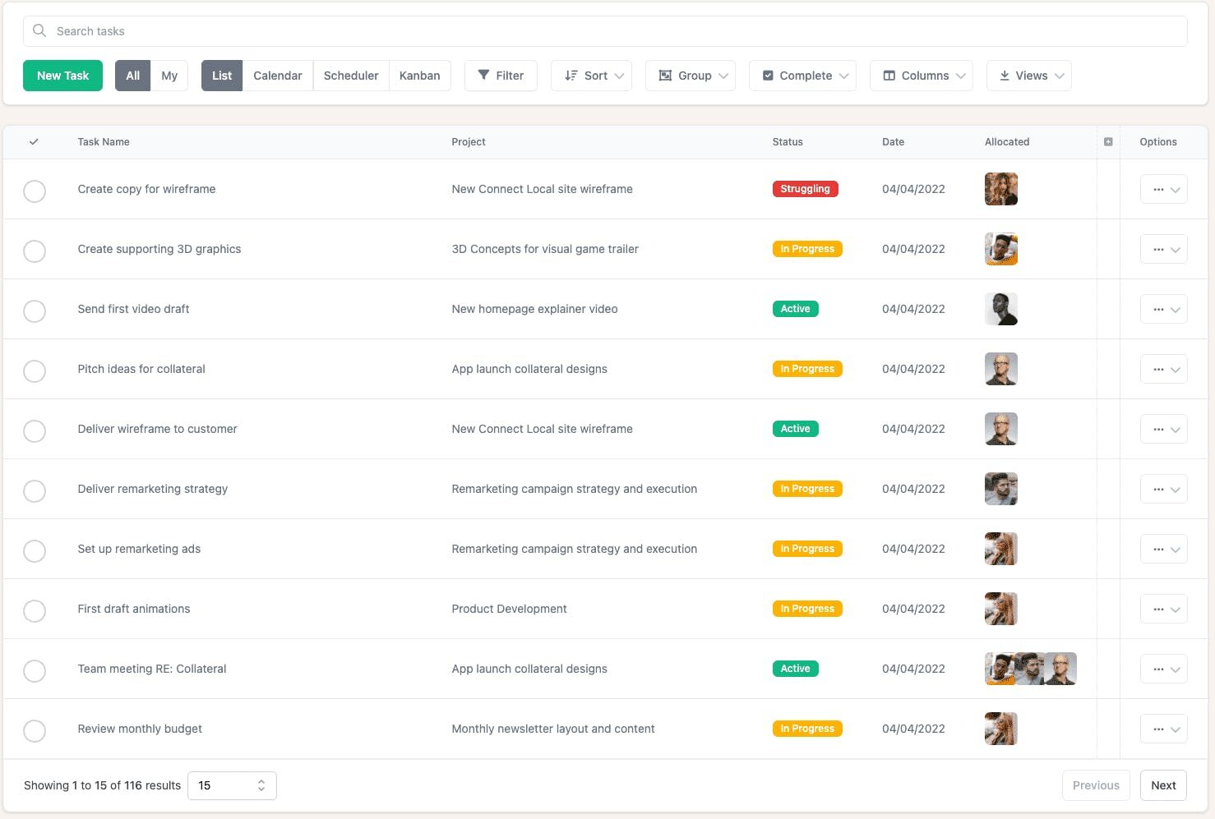Open avatar for Create copy for wireframe
This screenshot has height=819, width=1215.
(1001, 189)
